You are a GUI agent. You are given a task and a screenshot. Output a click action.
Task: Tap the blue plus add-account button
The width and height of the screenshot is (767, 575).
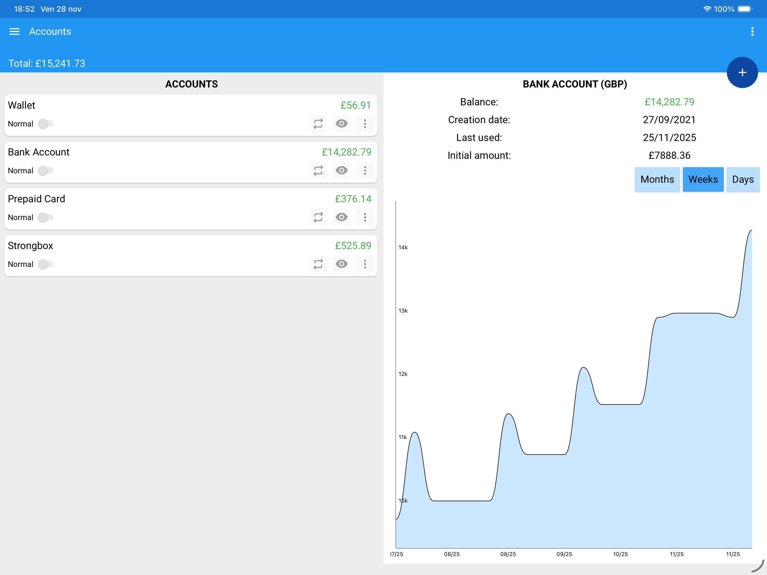pyautogui.click(x=742, y=72)
